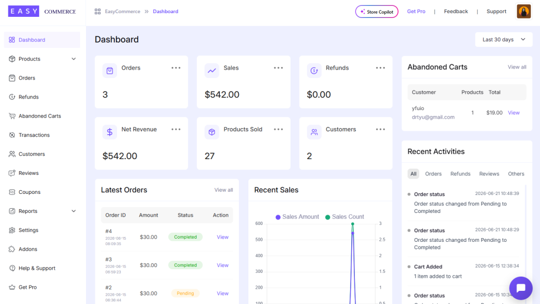Click the Abandoned Carts cart icon in sidebar
The height and width of the screenshot is (304, 540).
pos(12,116)
